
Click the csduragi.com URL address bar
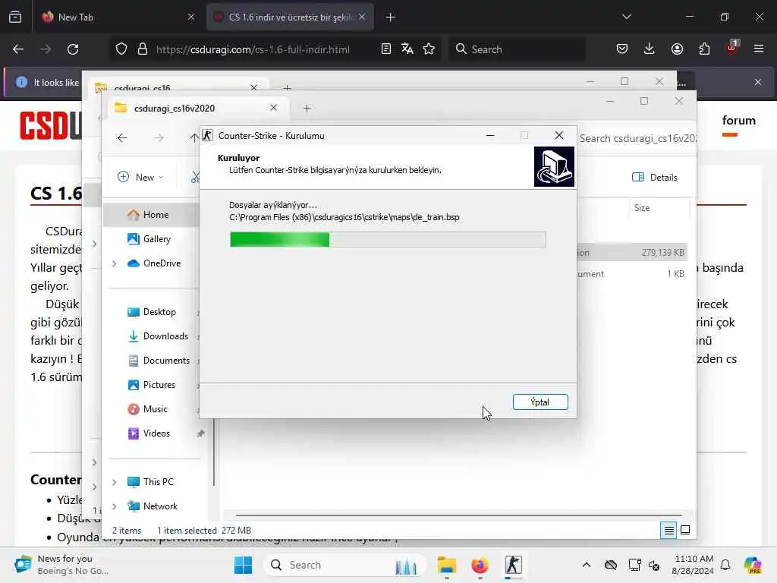253,49
